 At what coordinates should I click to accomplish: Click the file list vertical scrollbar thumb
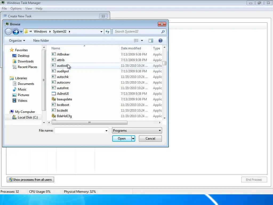coord(164,63)
